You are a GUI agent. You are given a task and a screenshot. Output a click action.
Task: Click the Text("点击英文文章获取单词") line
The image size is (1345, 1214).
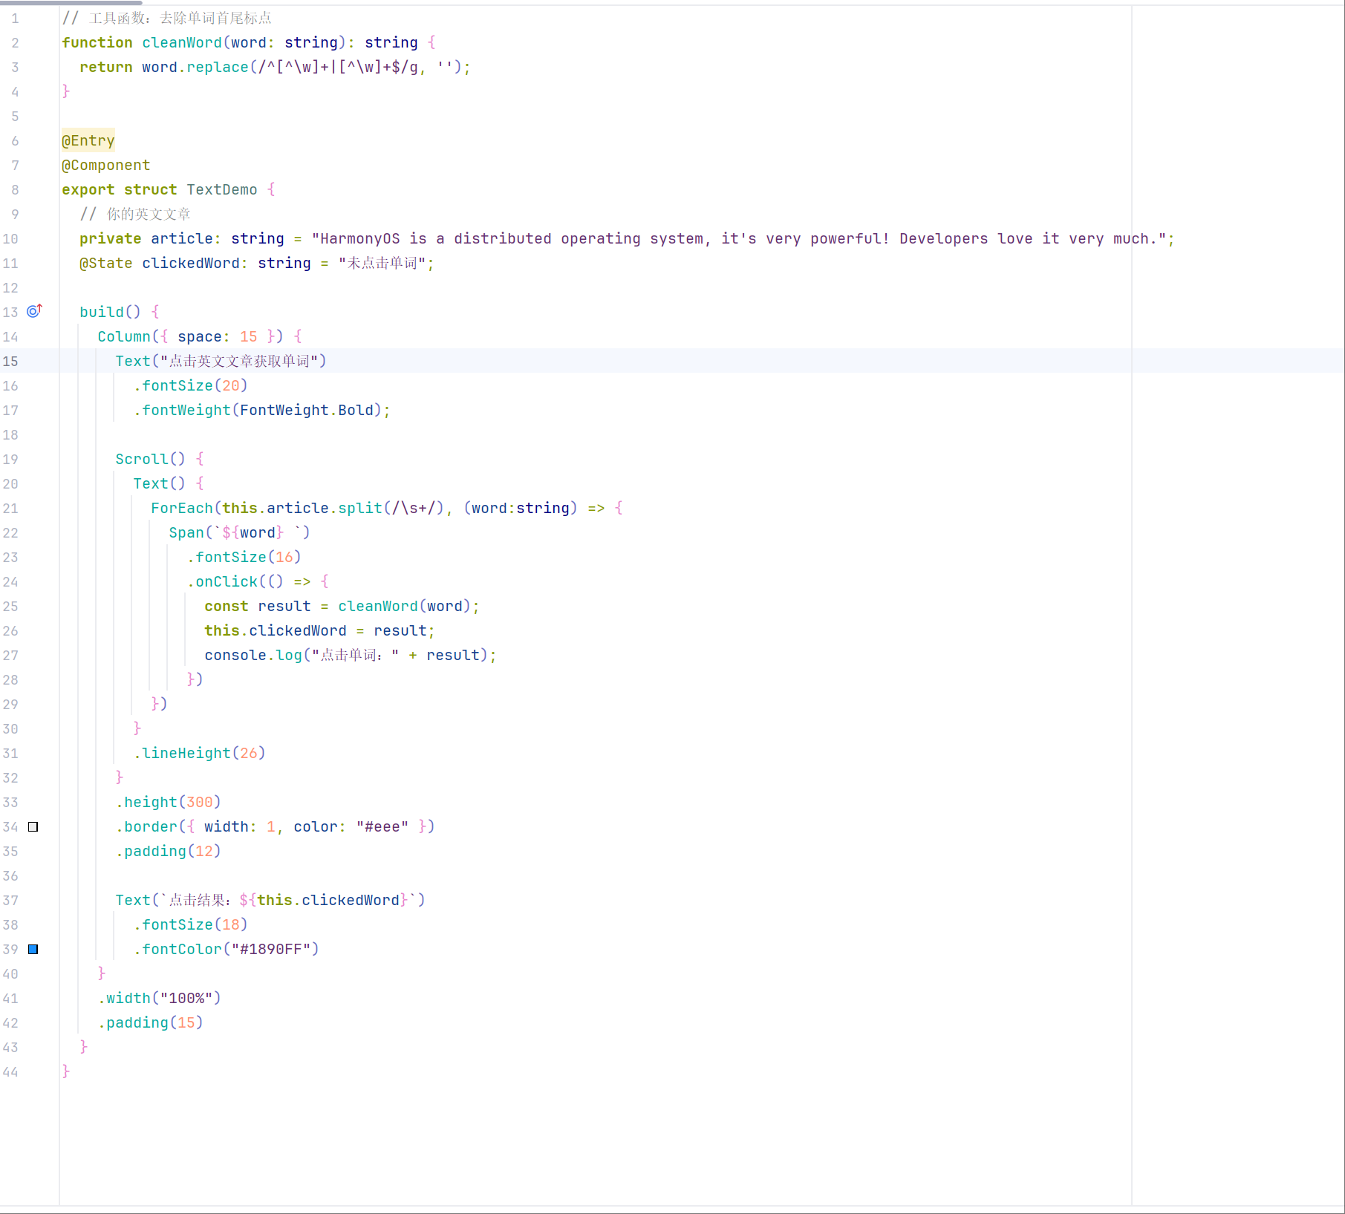[x=221, y=361]
